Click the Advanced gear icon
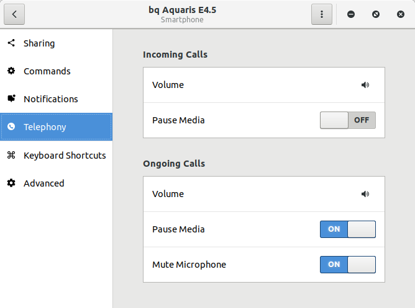 click(x=11, y=183)
